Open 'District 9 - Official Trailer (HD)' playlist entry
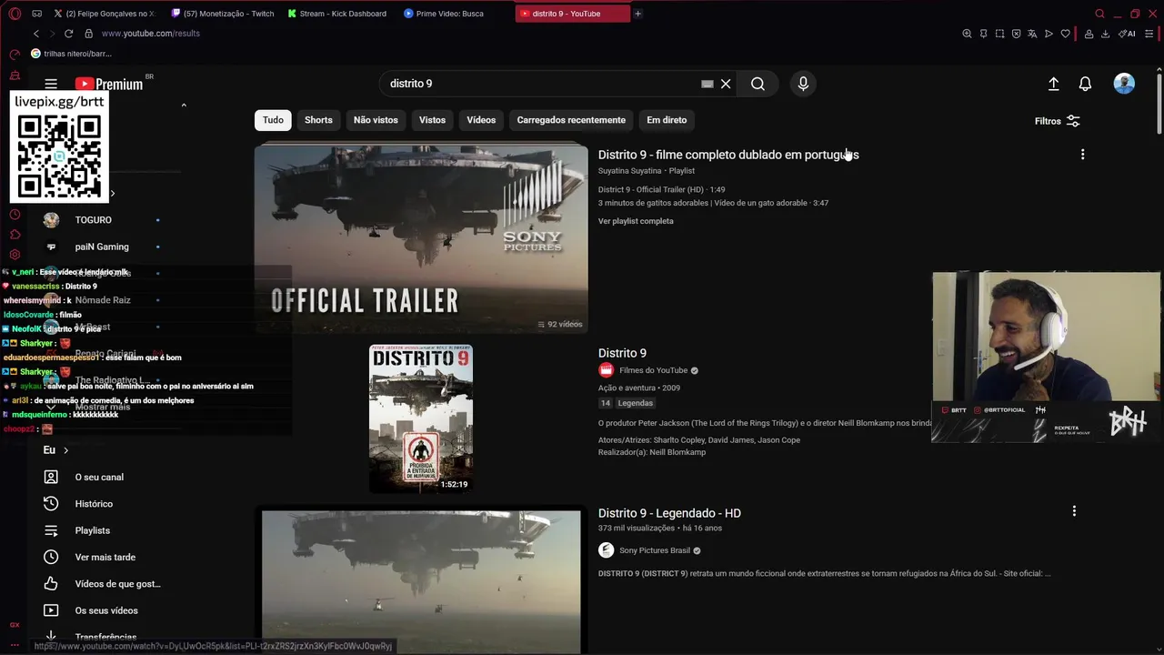Image resolution: width=1164 pixels, height=655 pixels. pyautogui.click(x=661, y=190)
